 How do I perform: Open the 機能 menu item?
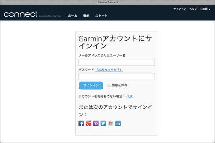click(86, 16)
